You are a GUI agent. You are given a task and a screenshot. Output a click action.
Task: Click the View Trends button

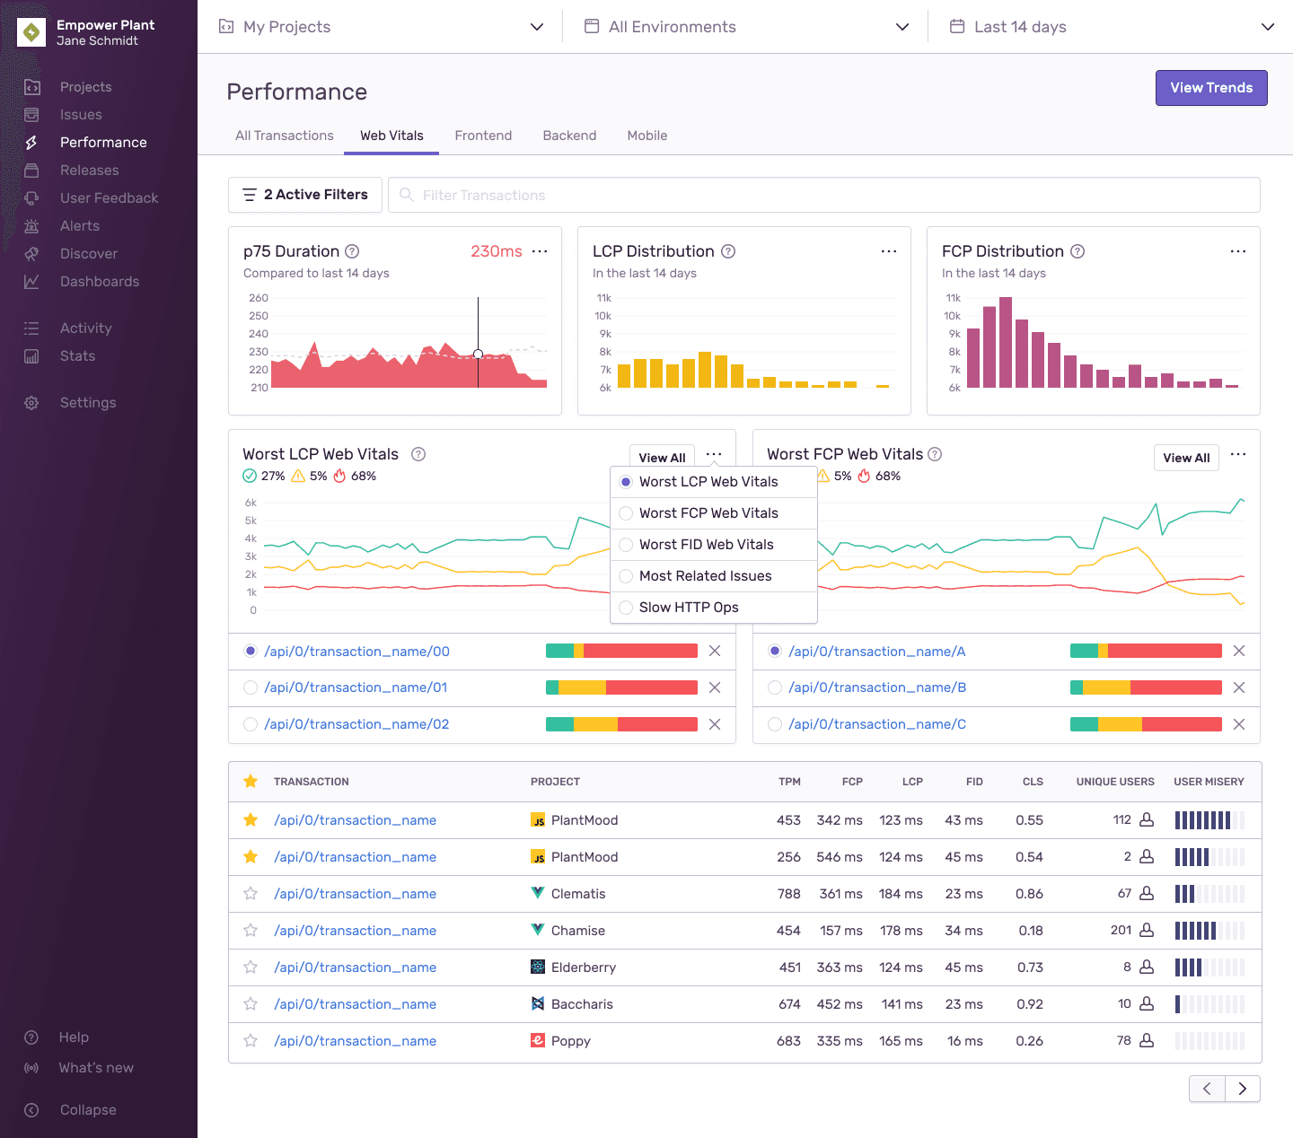click(x=1211, y=87)
